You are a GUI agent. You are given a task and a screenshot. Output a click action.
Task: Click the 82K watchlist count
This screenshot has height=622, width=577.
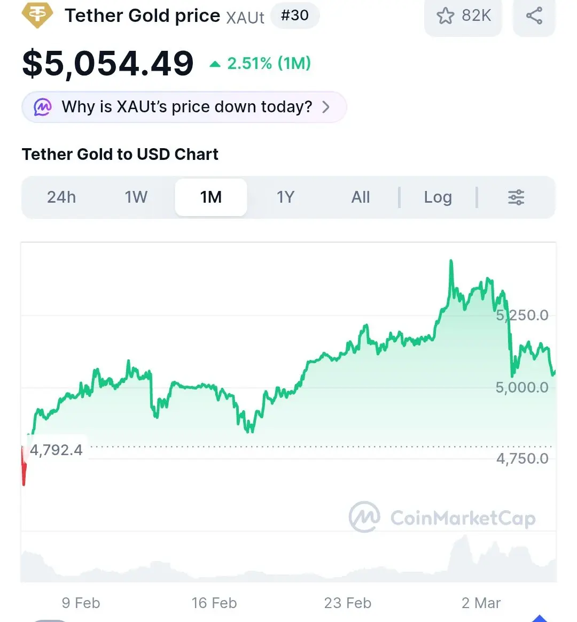(476, 16)
